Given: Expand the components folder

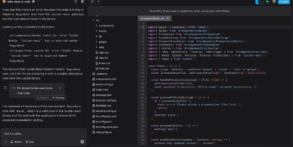Looking at the screenshot, I should (96, 26).
